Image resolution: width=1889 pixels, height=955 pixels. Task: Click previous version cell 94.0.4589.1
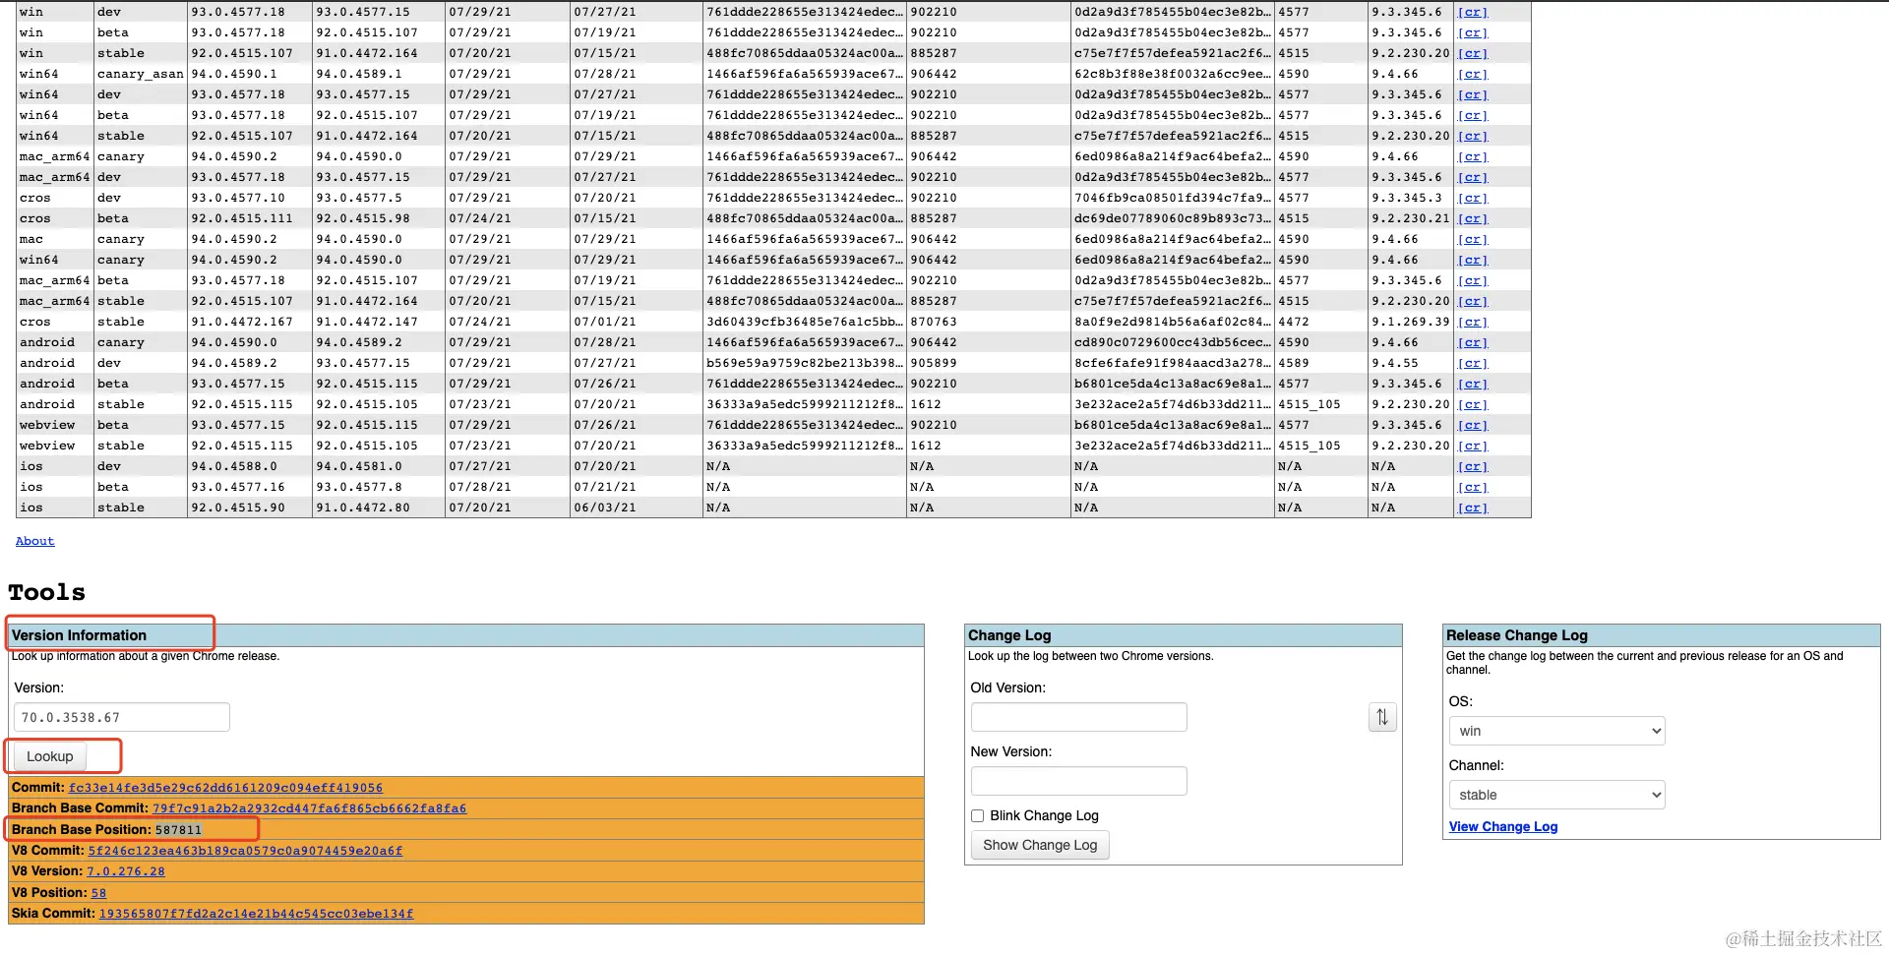378,74
